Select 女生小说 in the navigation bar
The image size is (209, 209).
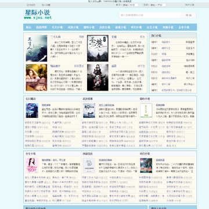click(x=152, y=27)
